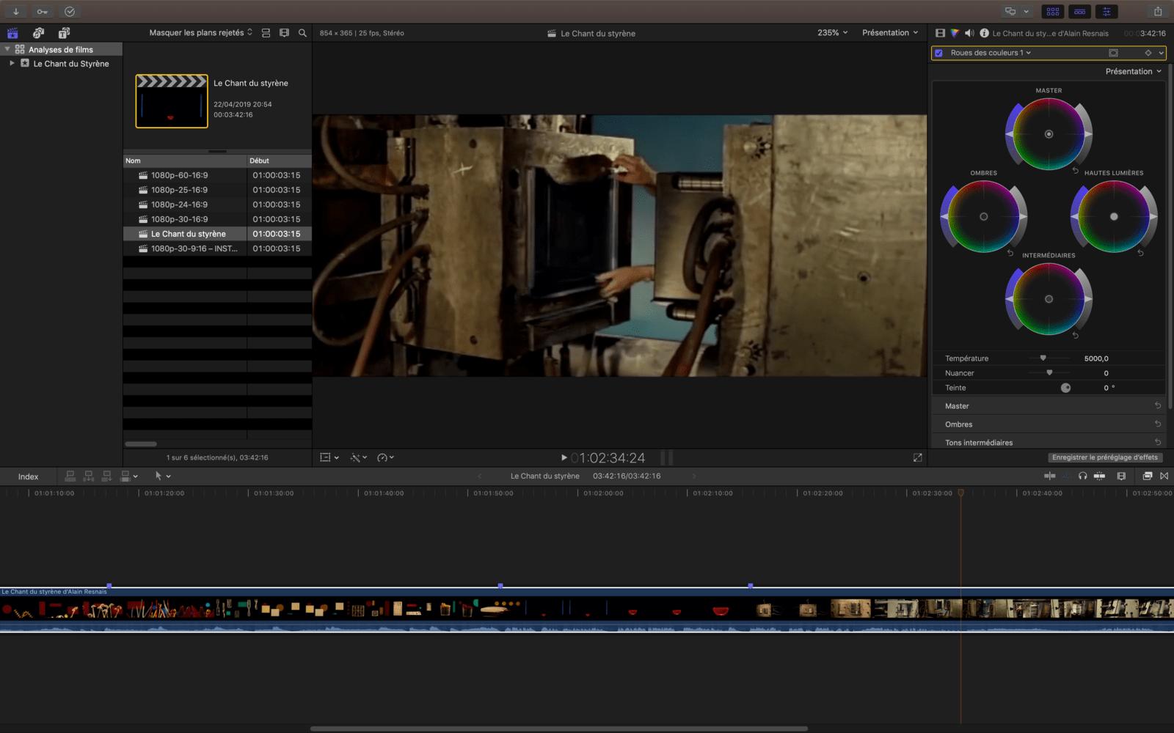Select the Le Chant du styrène clip row
The image size is (1174, 733).
[186, 233]
